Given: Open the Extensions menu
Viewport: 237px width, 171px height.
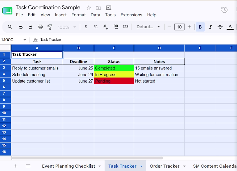Looking at the screenshot, I should tap(131, 15).
